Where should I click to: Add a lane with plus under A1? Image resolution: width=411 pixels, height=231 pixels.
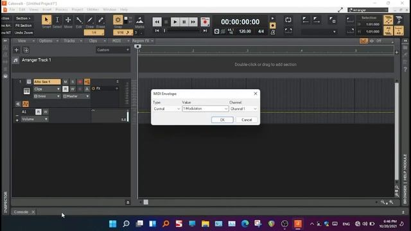point(17,120)
